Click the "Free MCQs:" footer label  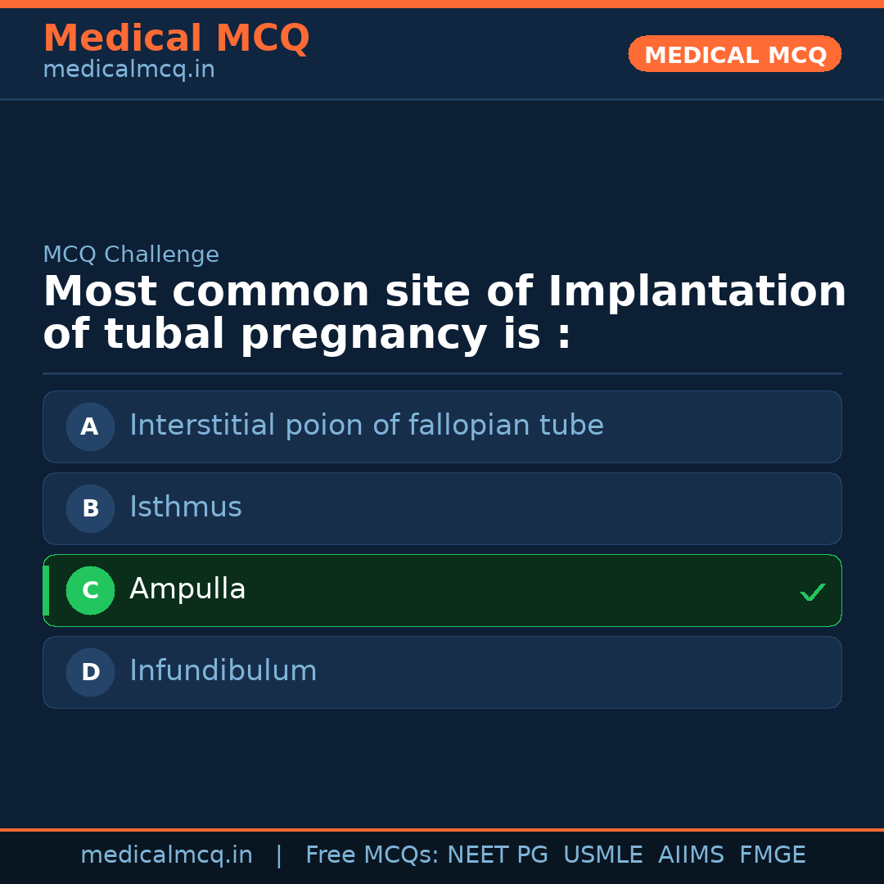click(x=372, y=855)
